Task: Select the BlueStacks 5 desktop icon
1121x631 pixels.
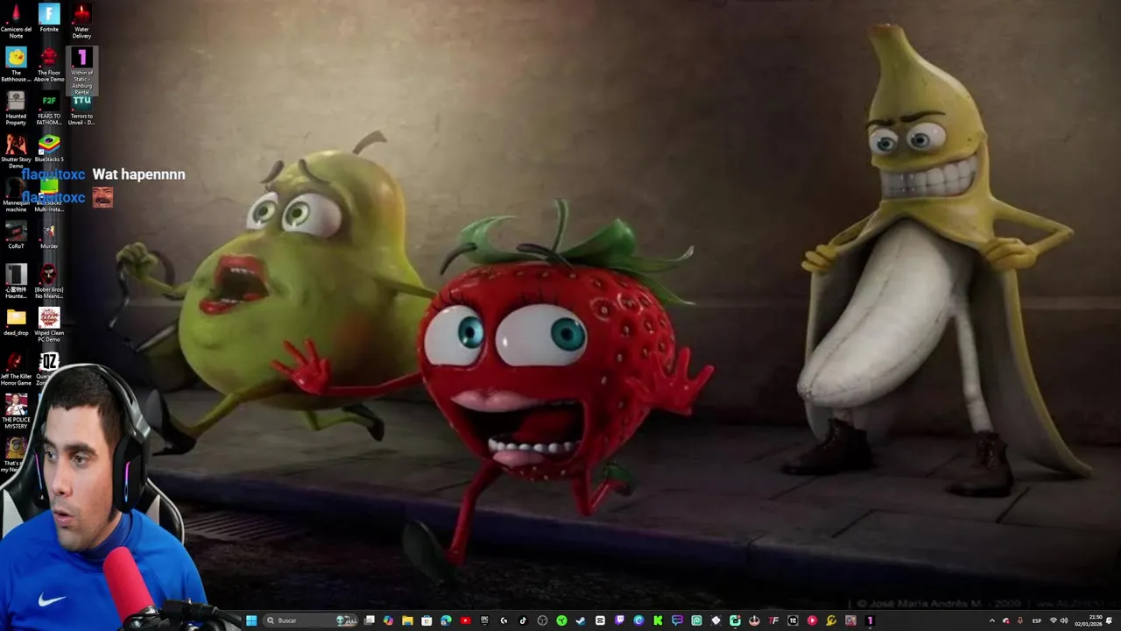Action: (49, 149)
